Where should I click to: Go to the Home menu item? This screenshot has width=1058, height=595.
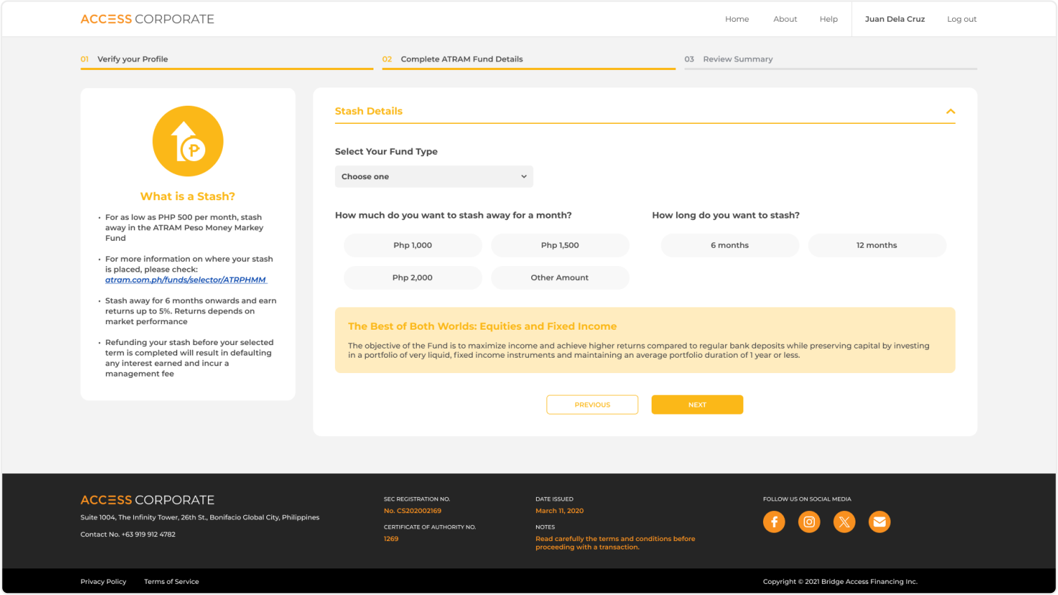tap(737, 19)
